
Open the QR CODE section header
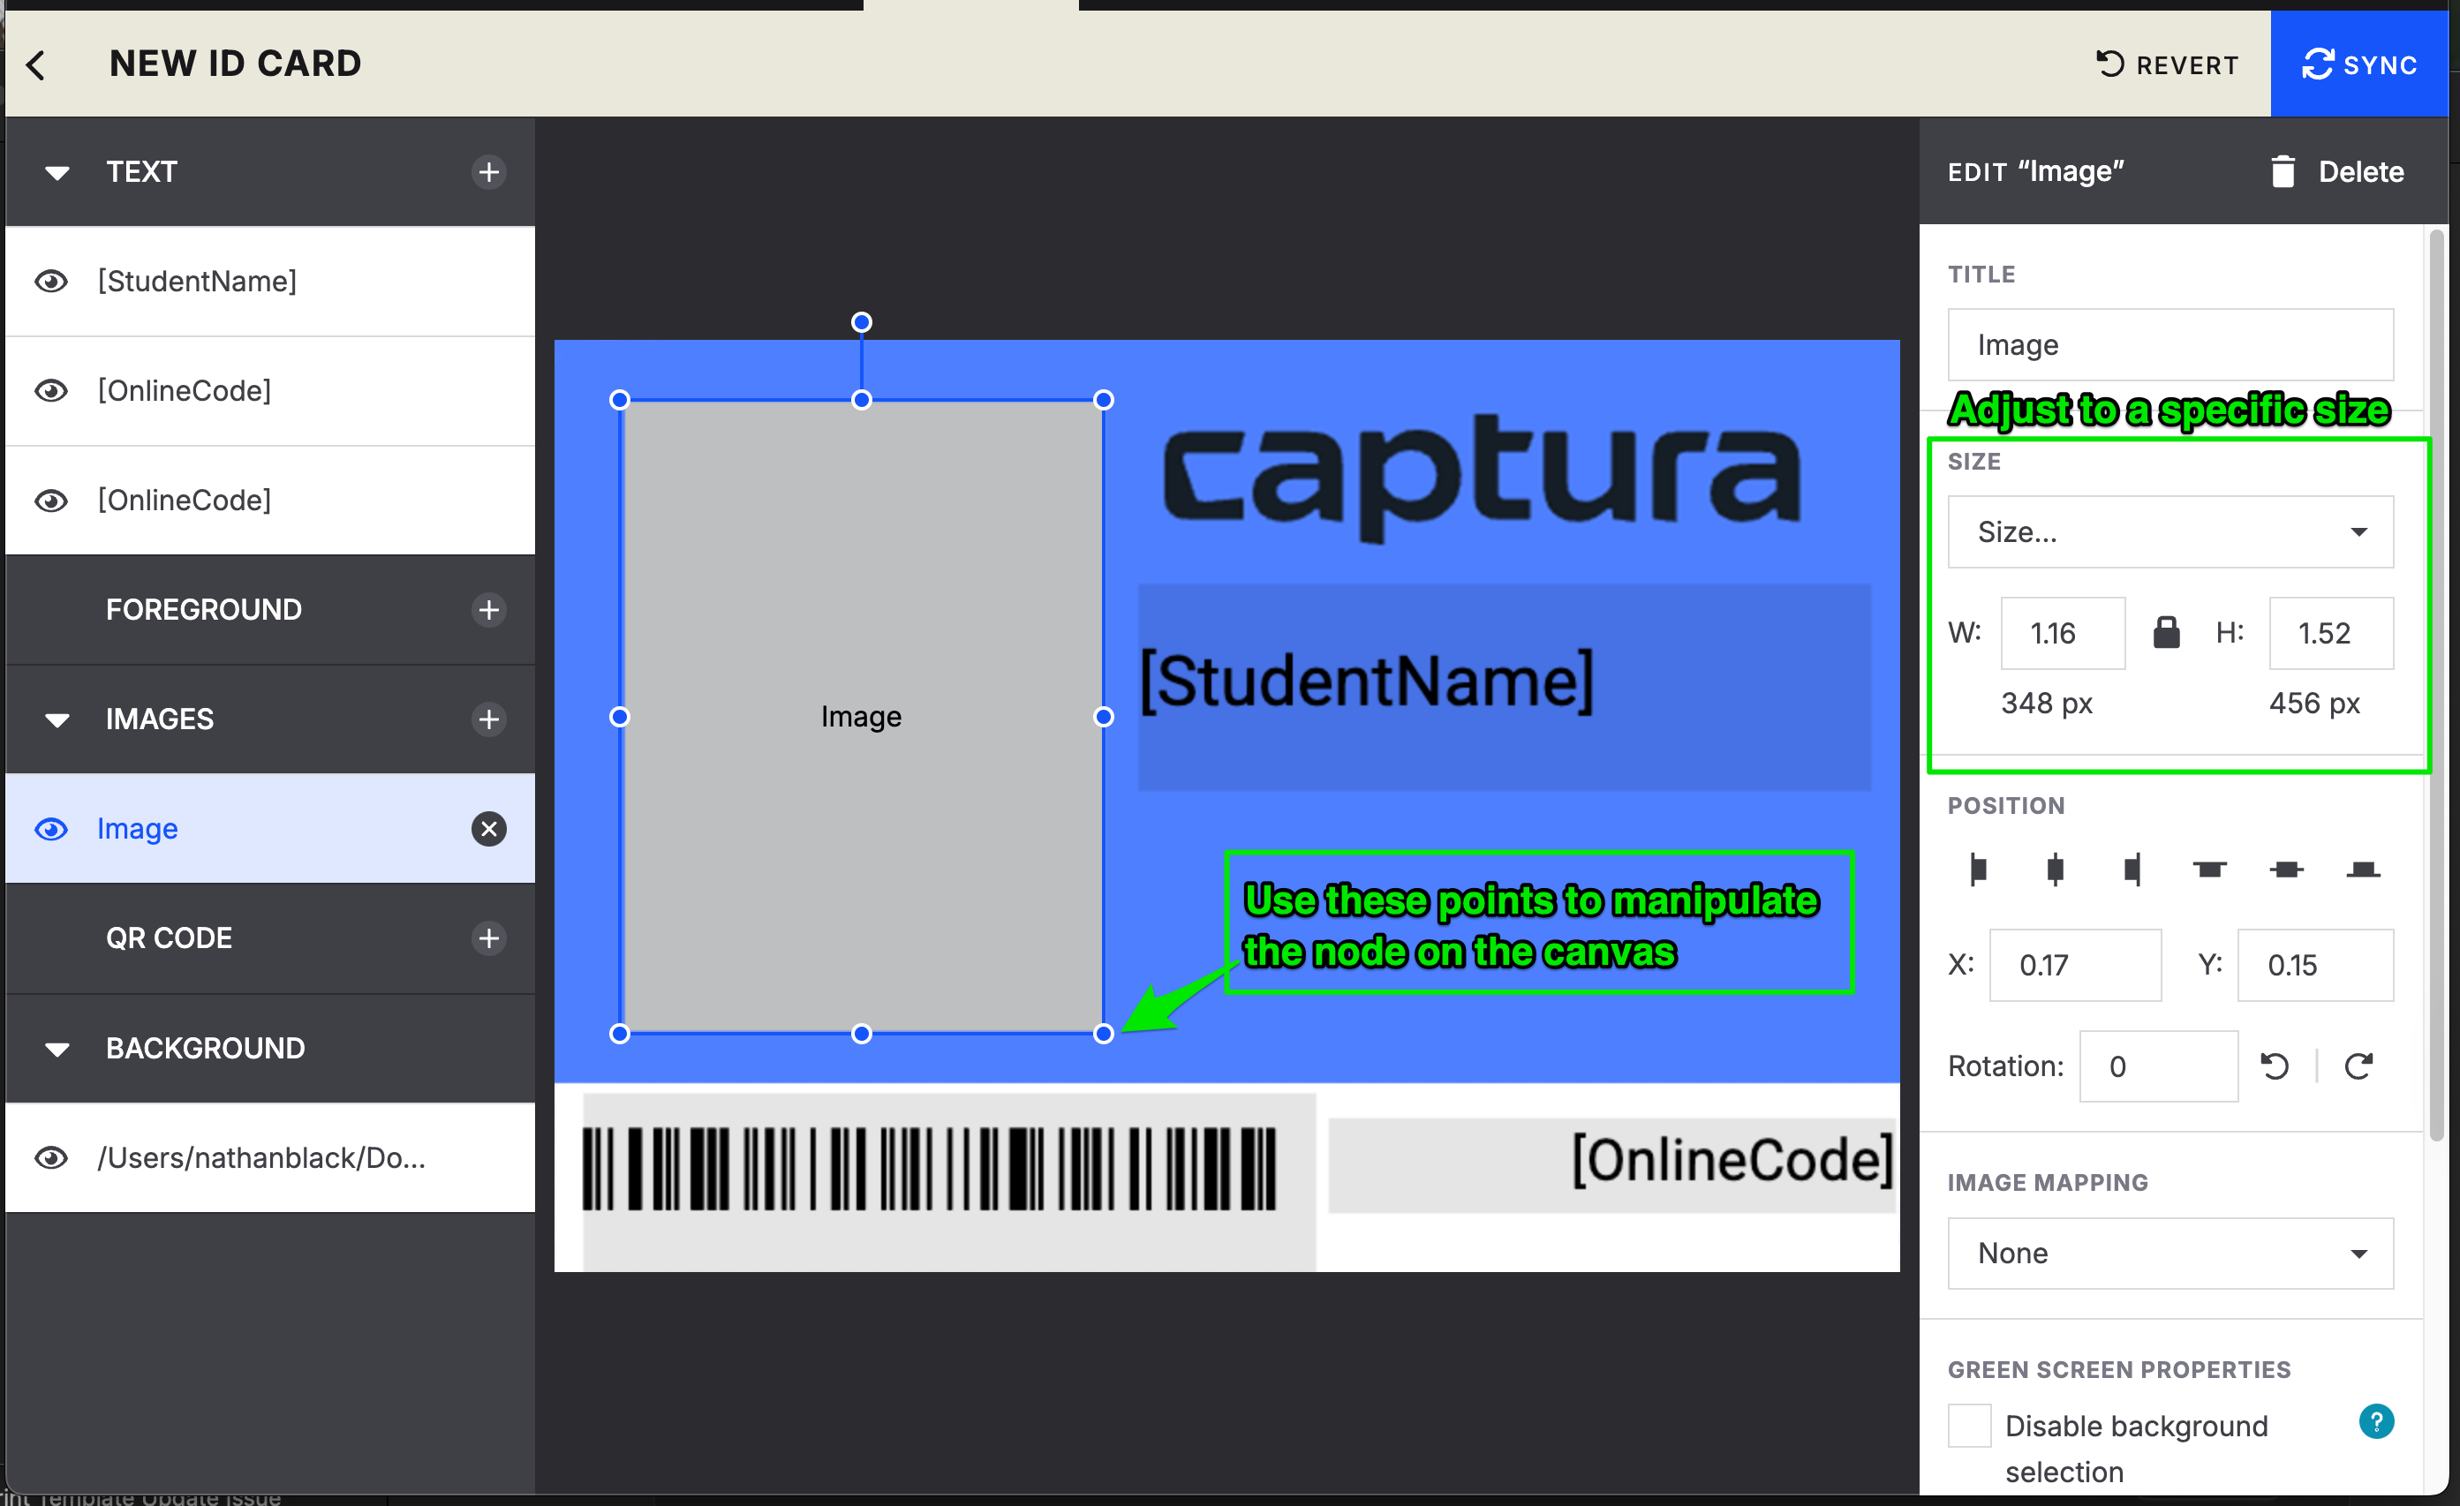[x=270, y=938]
